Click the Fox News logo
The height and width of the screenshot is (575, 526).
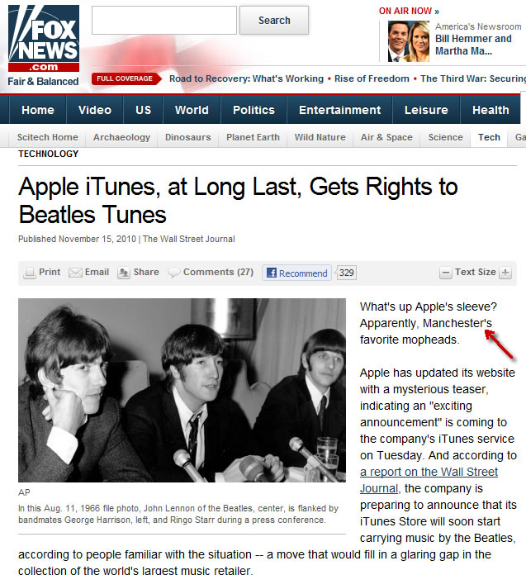click(x=44, y=38)
